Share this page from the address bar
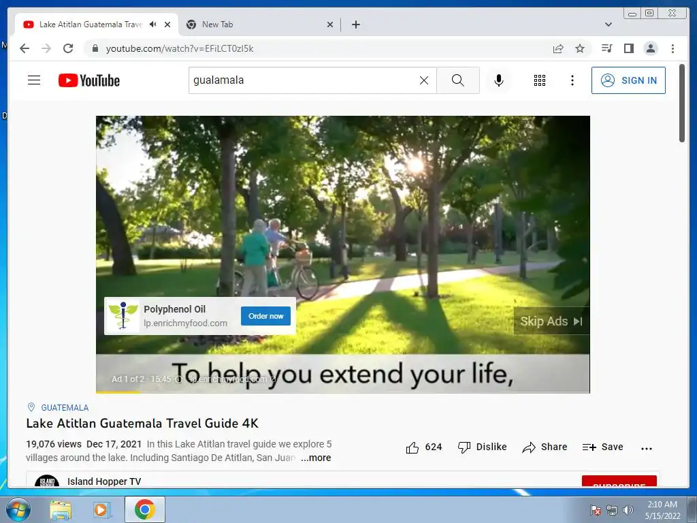This screenshot has height=523, width=697. [558, 48]
